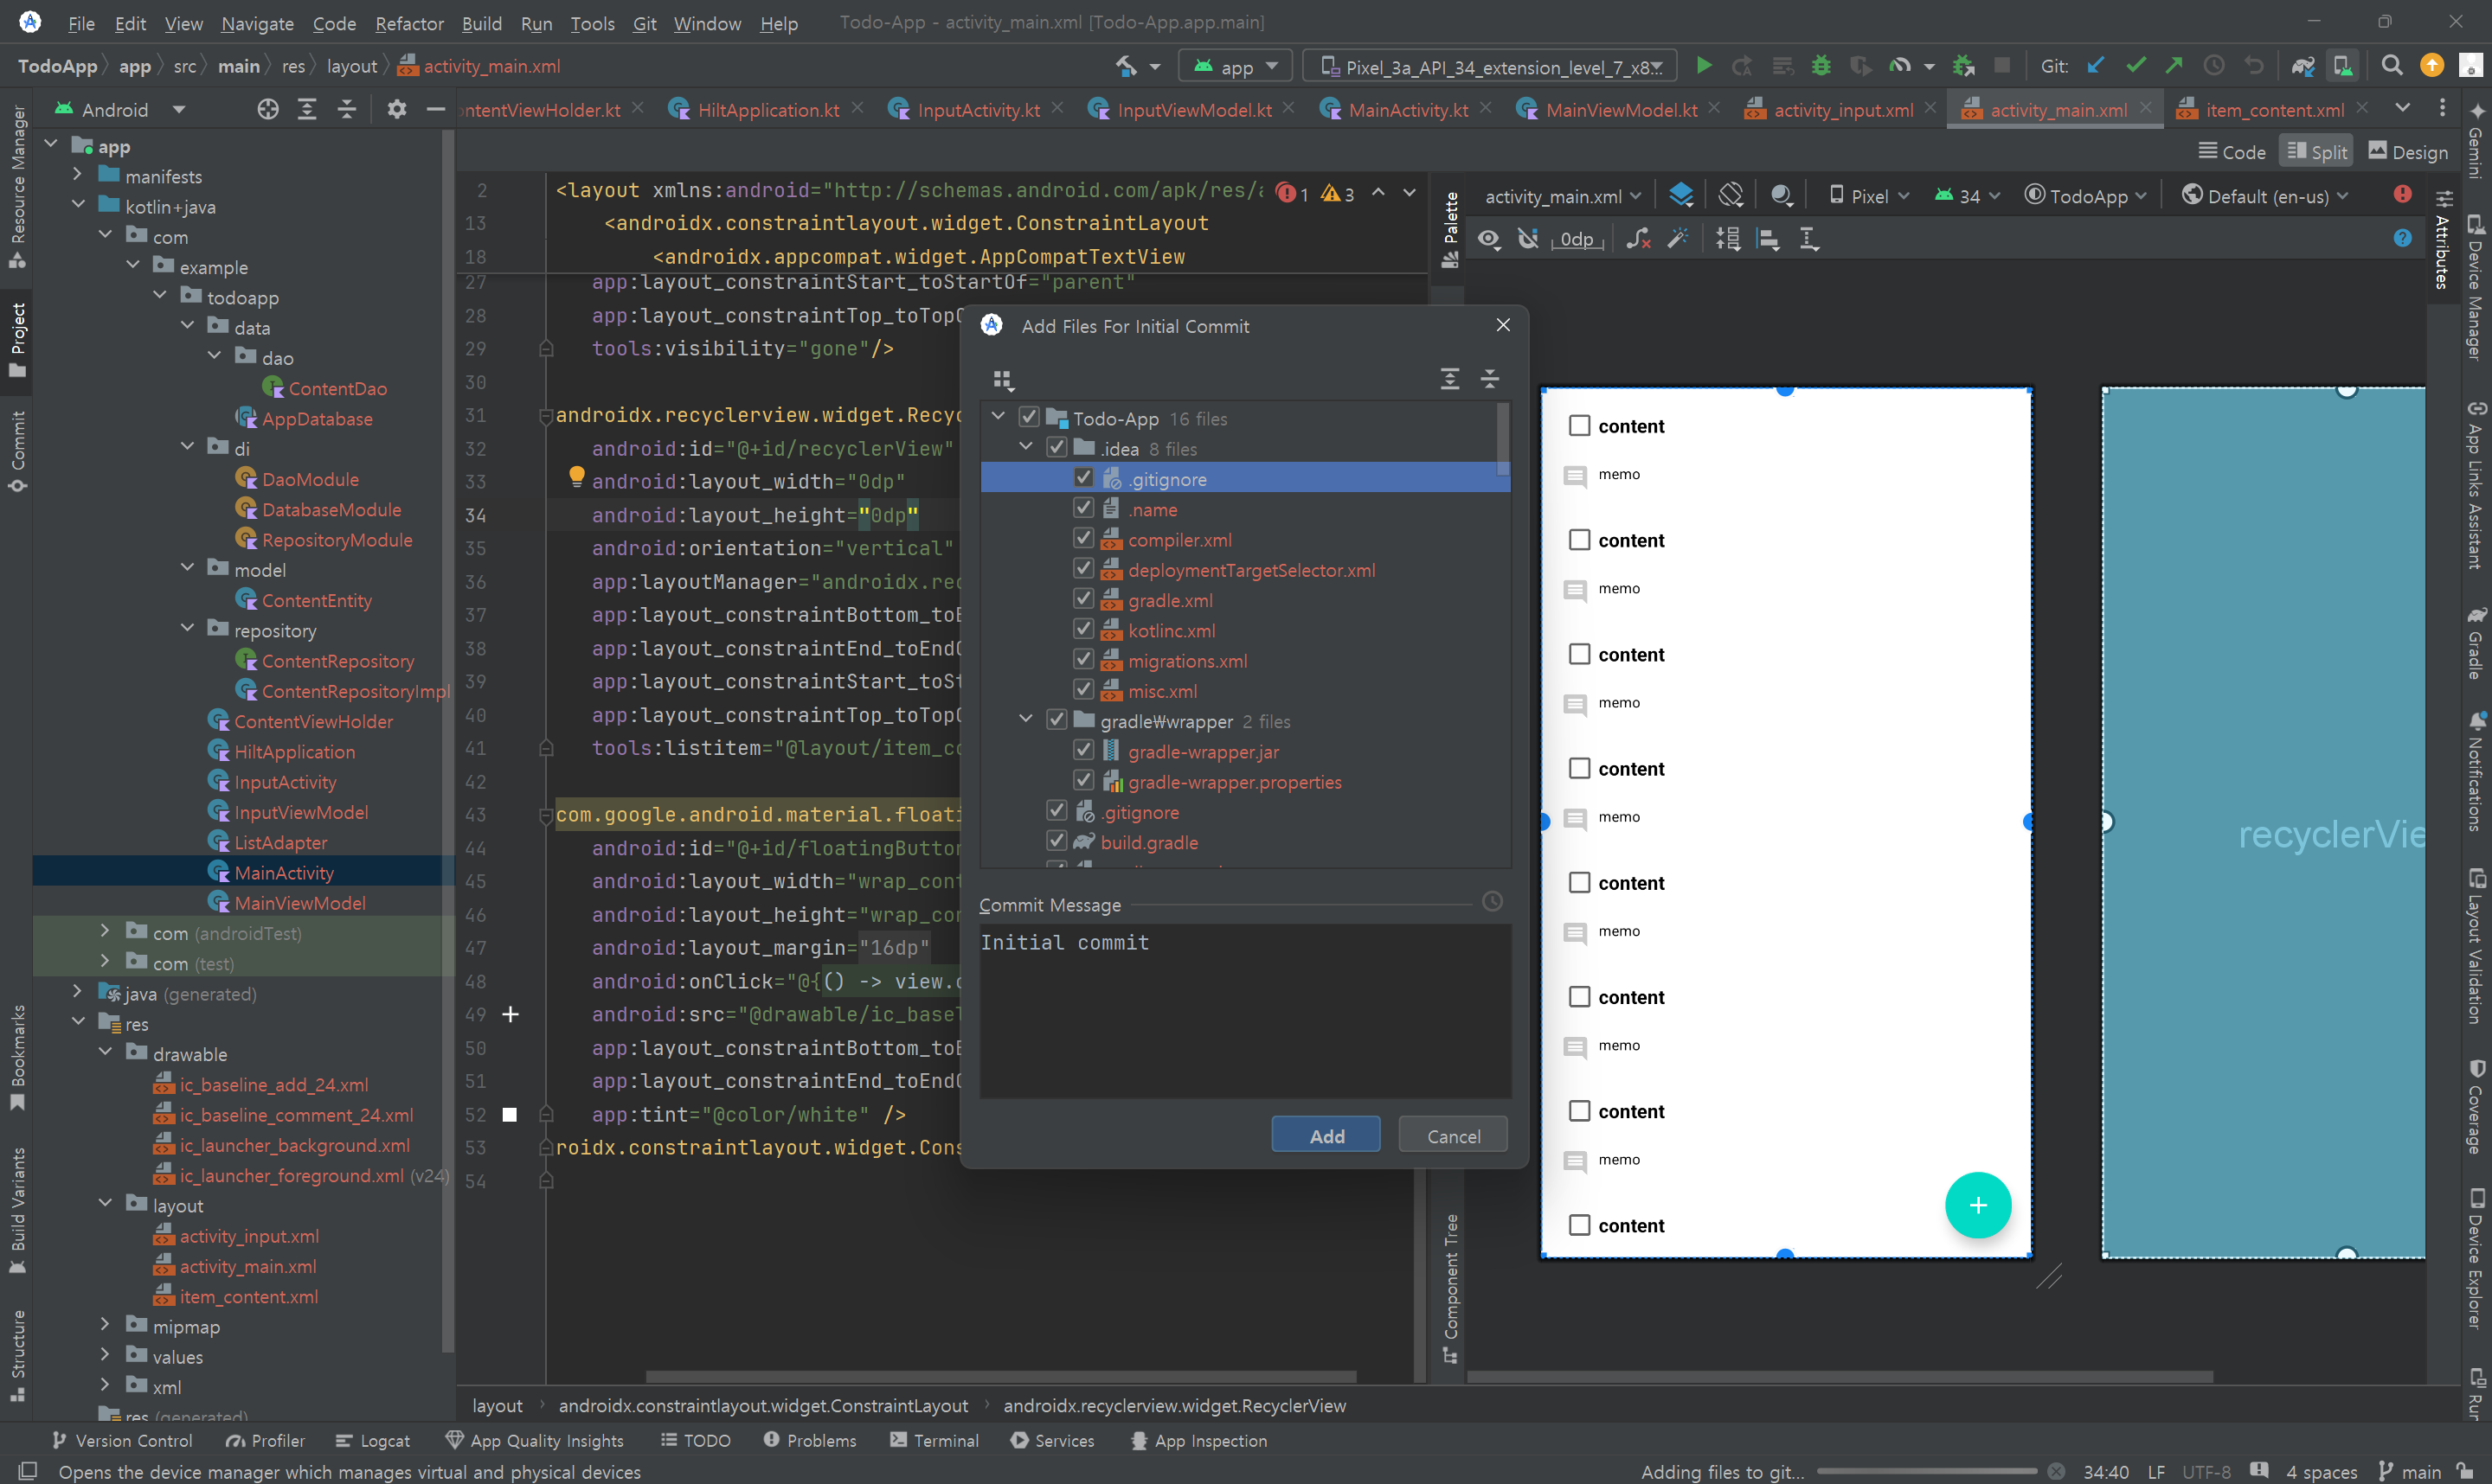Click the Run app play icon
The height and width of the screenshot is (1484, 2492).
coord(1704,66)
